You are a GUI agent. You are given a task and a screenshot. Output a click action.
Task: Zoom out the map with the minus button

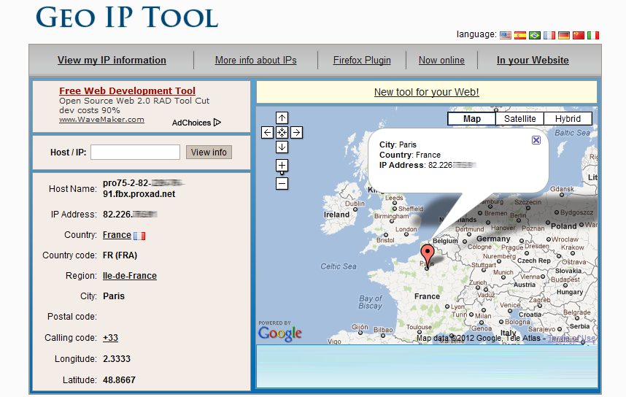click(x=282, y=184)
